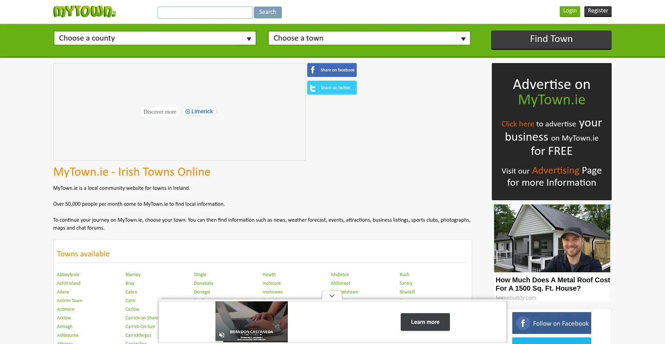This screenshot has height=344, width=665.
Task: Unmute the video ad speaker icon
Action: point(222,335)
